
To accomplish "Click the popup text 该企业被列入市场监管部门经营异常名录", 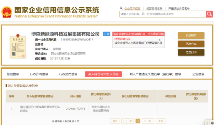I will click(138, 43).
